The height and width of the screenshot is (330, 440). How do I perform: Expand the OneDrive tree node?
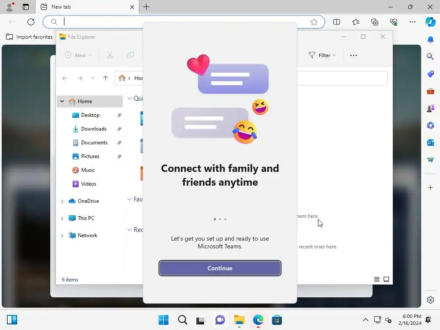tap(62, 201)
